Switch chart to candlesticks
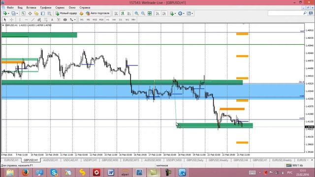 click(123, 13)
